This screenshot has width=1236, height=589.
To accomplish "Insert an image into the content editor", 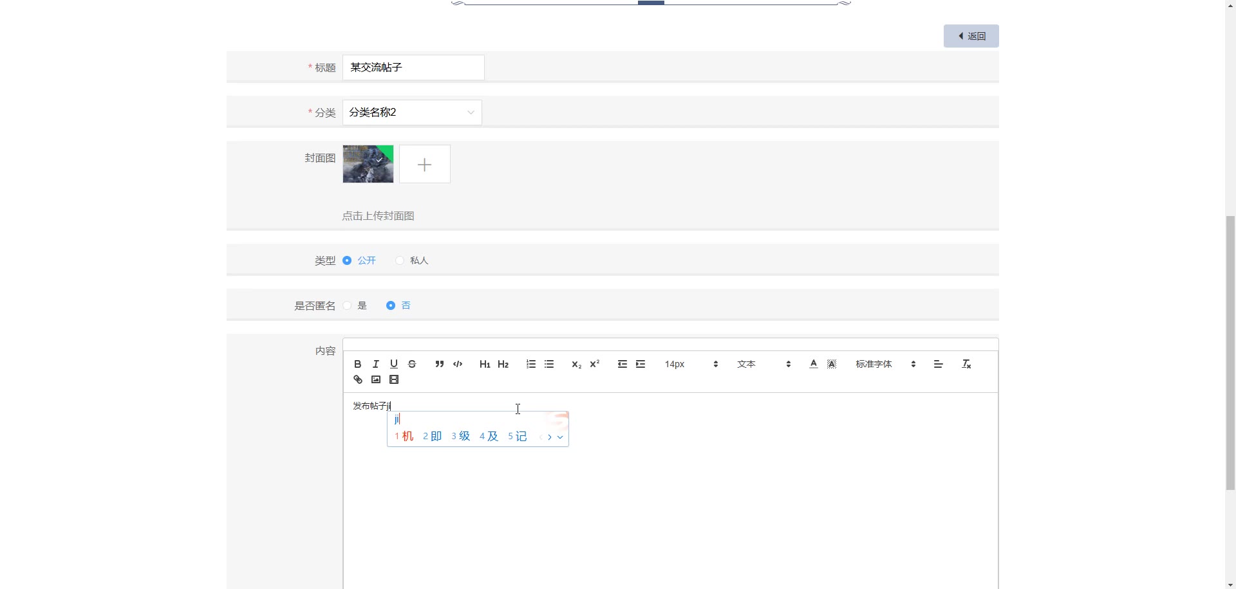I will pyautogui.click(x=376, y=379).
